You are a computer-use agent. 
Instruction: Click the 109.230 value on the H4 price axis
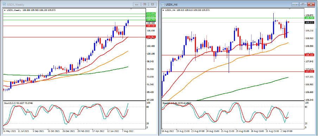[x=310, y=31]
